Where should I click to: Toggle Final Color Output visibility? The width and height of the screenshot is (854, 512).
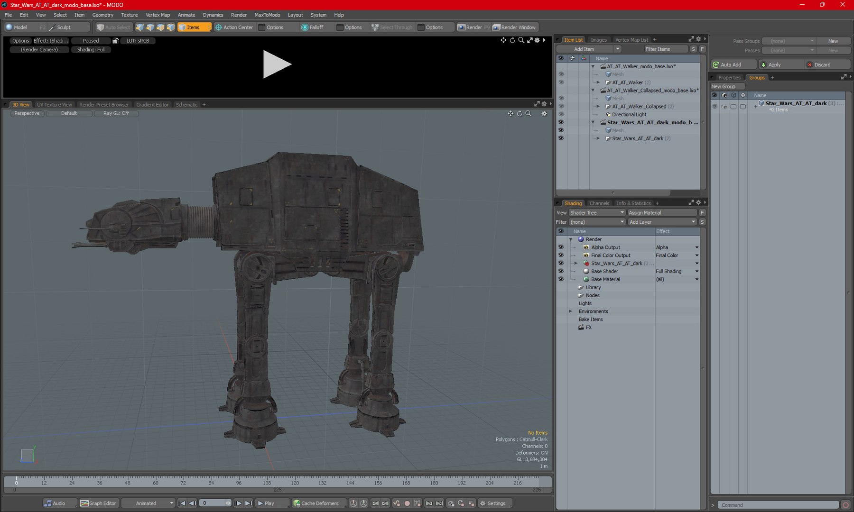pyautogui.click(x=561, y=256)
